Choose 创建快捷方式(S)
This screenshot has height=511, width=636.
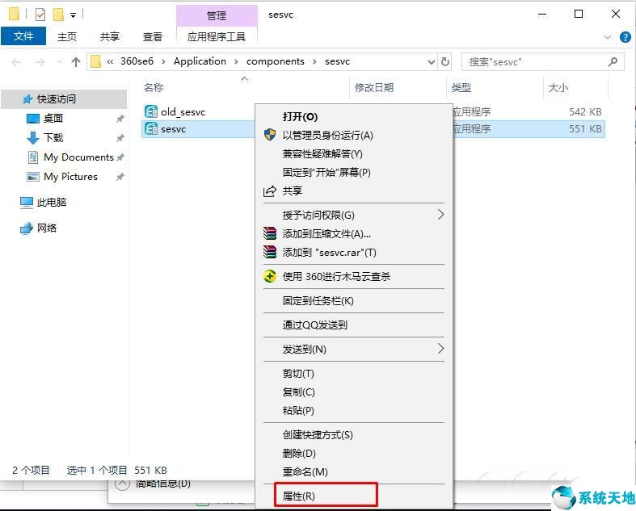point(354,434)
